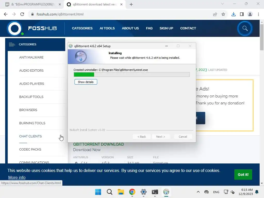
Task: Click the disabled Back button
Action: [142, 137]
